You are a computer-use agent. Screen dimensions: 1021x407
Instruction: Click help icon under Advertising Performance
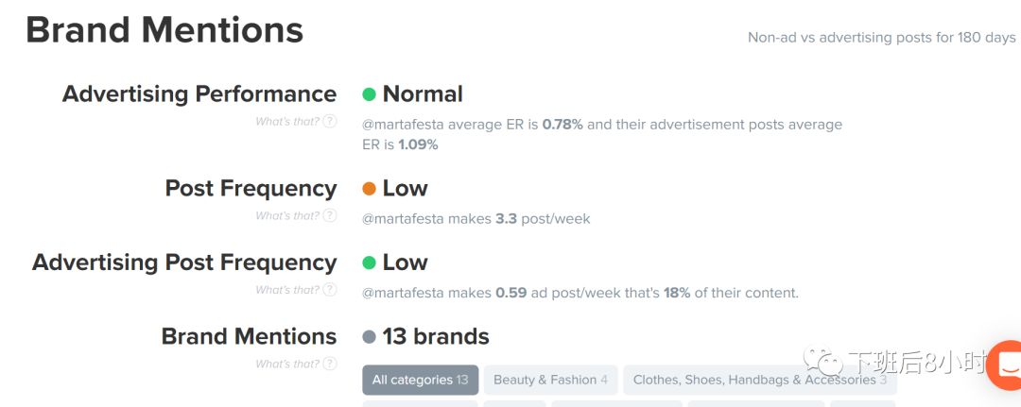pyautogui.click(x=330, y=121)
